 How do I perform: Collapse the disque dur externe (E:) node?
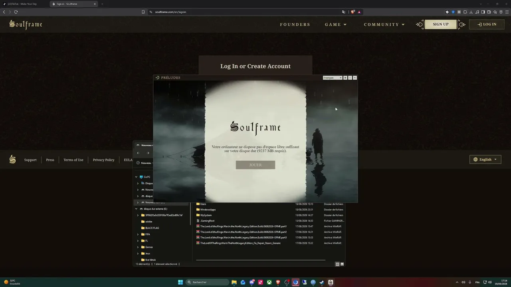click(x=136, y=209)
